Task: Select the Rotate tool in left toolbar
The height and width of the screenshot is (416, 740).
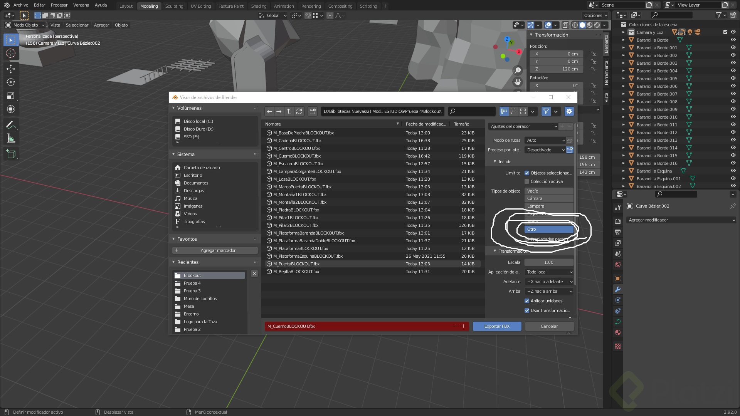Action: 11,82
